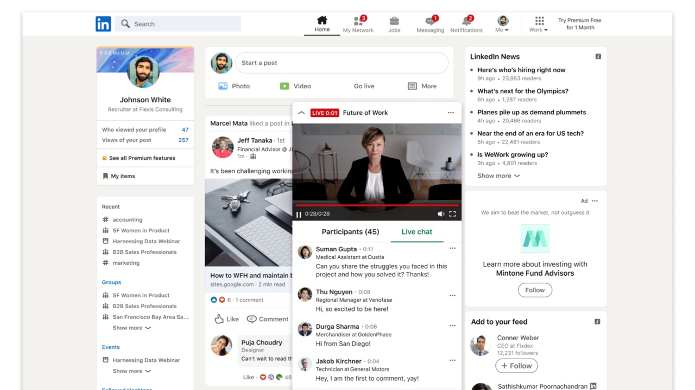Screen dimensions: 695x390
Task: Follow Mintone Fund Advisors
Action: coord(535,290)
